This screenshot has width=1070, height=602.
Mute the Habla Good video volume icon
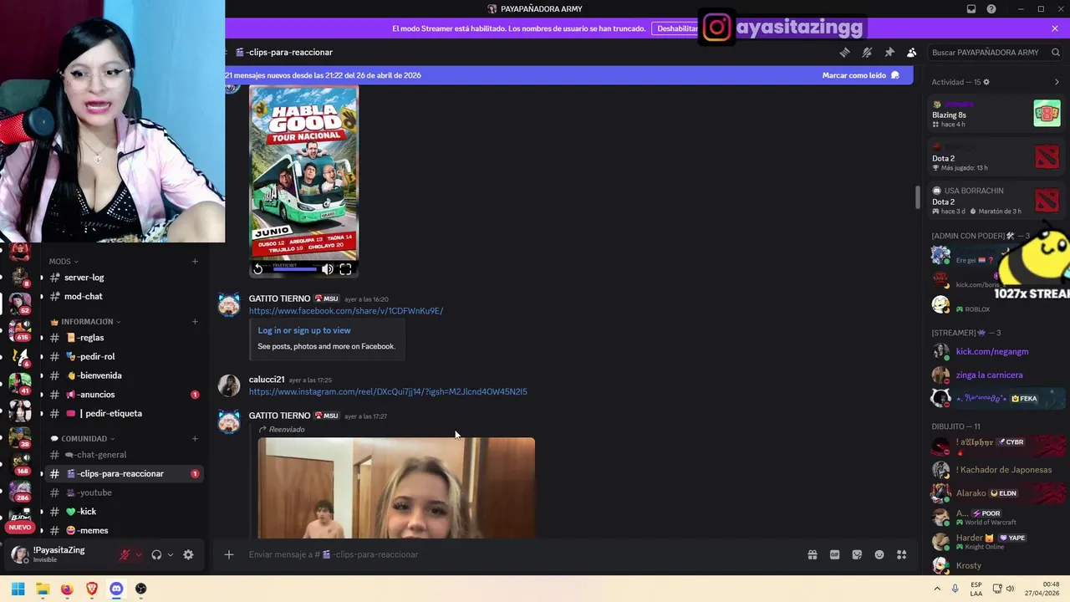pyautogui.click(x=328, y=269)
